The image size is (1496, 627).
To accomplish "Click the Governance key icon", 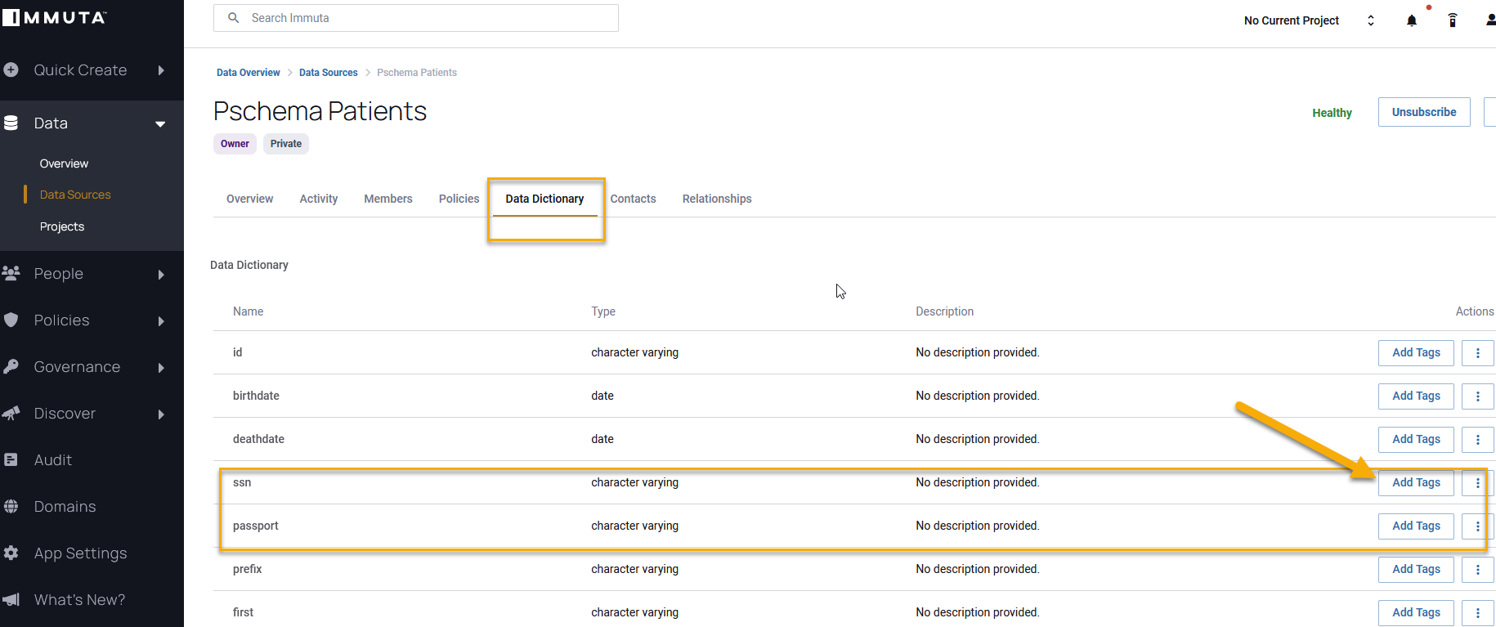I will click(11, 367).
